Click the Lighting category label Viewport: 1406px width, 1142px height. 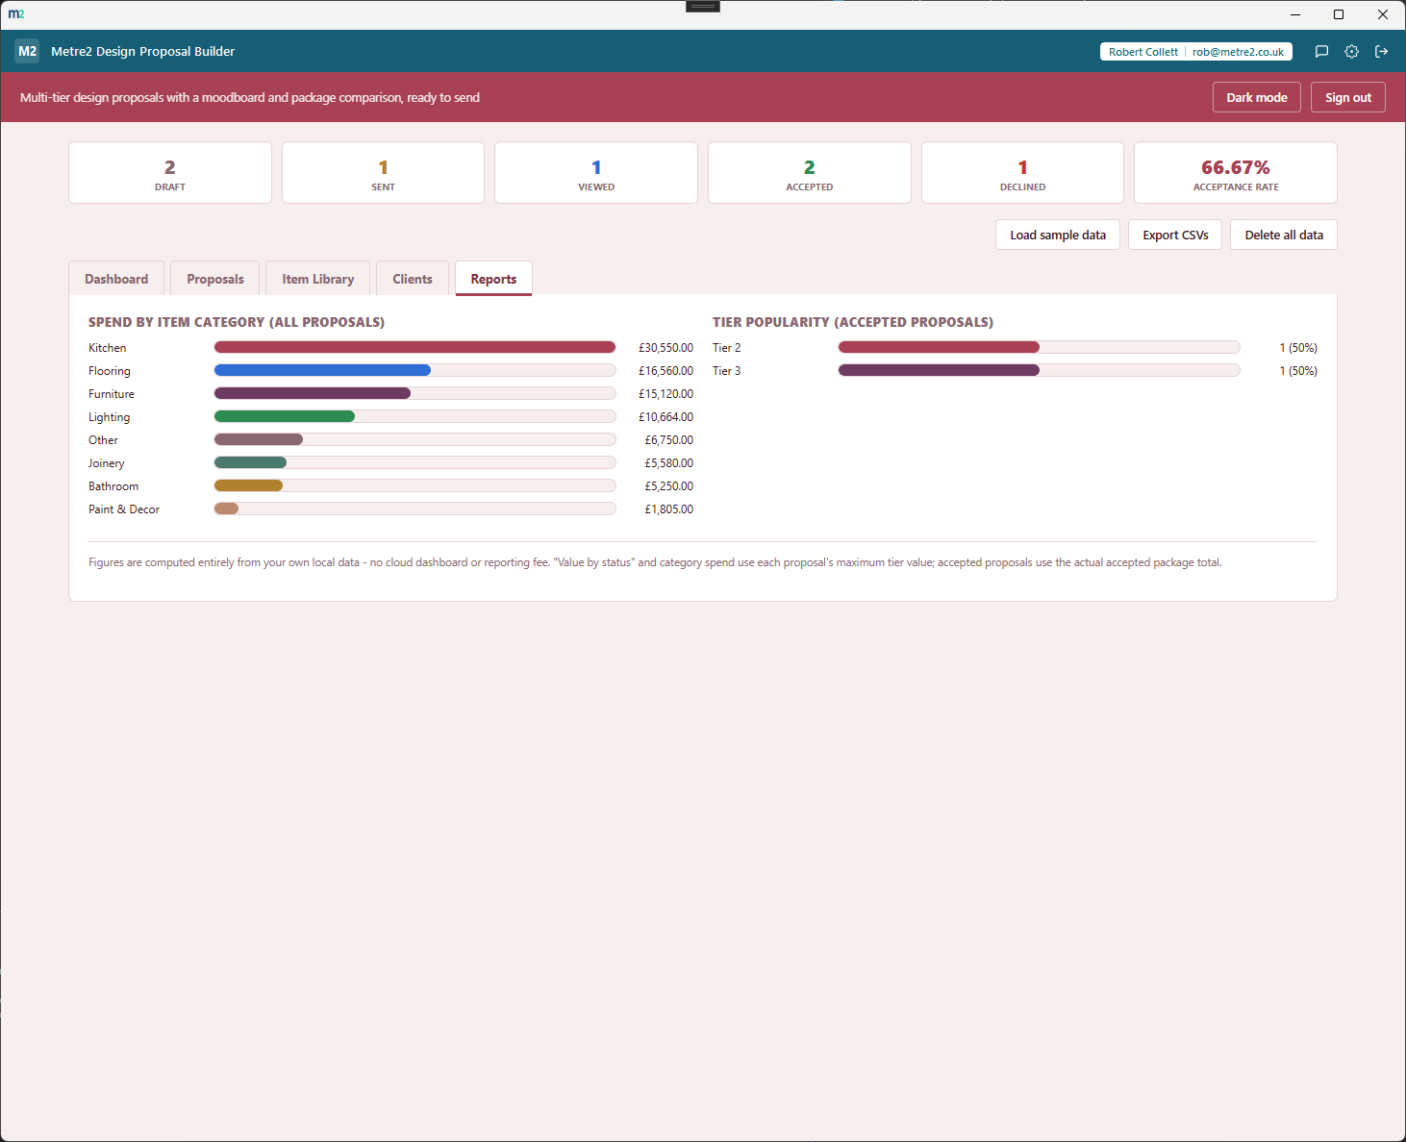tap(110, 417)
